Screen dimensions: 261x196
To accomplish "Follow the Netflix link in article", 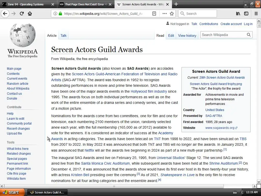I will coord(89,150).
